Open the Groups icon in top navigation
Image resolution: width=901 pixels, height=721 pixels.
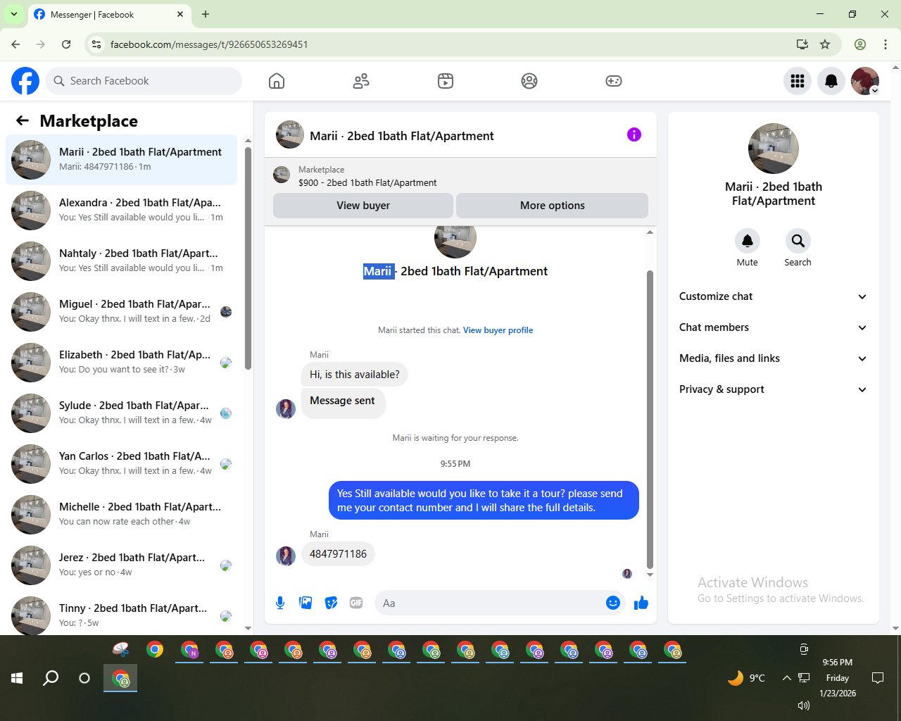point(529,81)
